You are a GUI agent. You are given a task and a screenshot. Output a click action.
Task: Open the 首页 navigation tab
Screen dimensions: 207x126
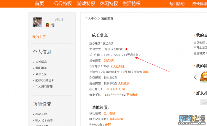tap(39, 4)
